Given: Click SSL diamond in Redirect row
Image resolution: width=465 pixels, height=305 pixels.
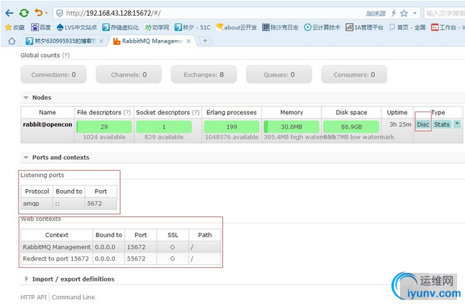Looking at the screenshot, I should pos(173,259).
